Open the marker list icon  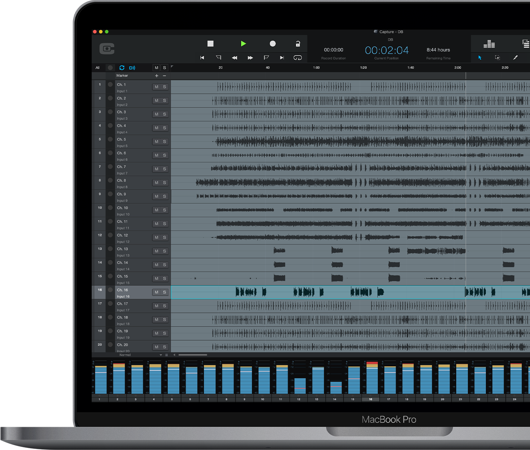[526, 44]
